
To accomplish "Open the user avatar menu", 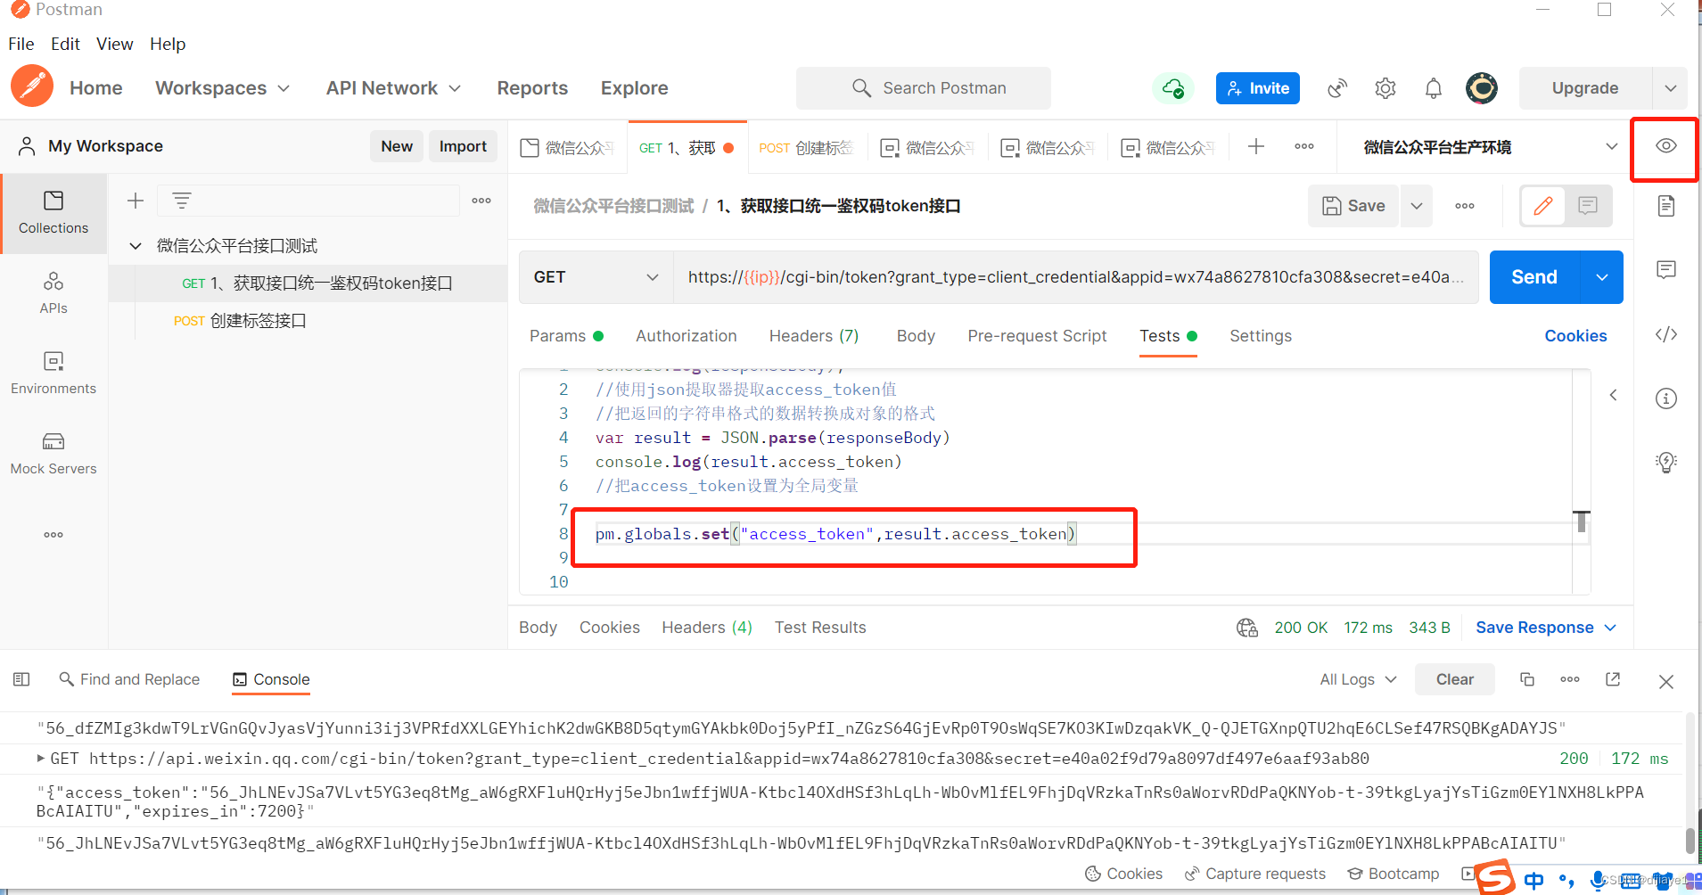I will click(1481, 88).
